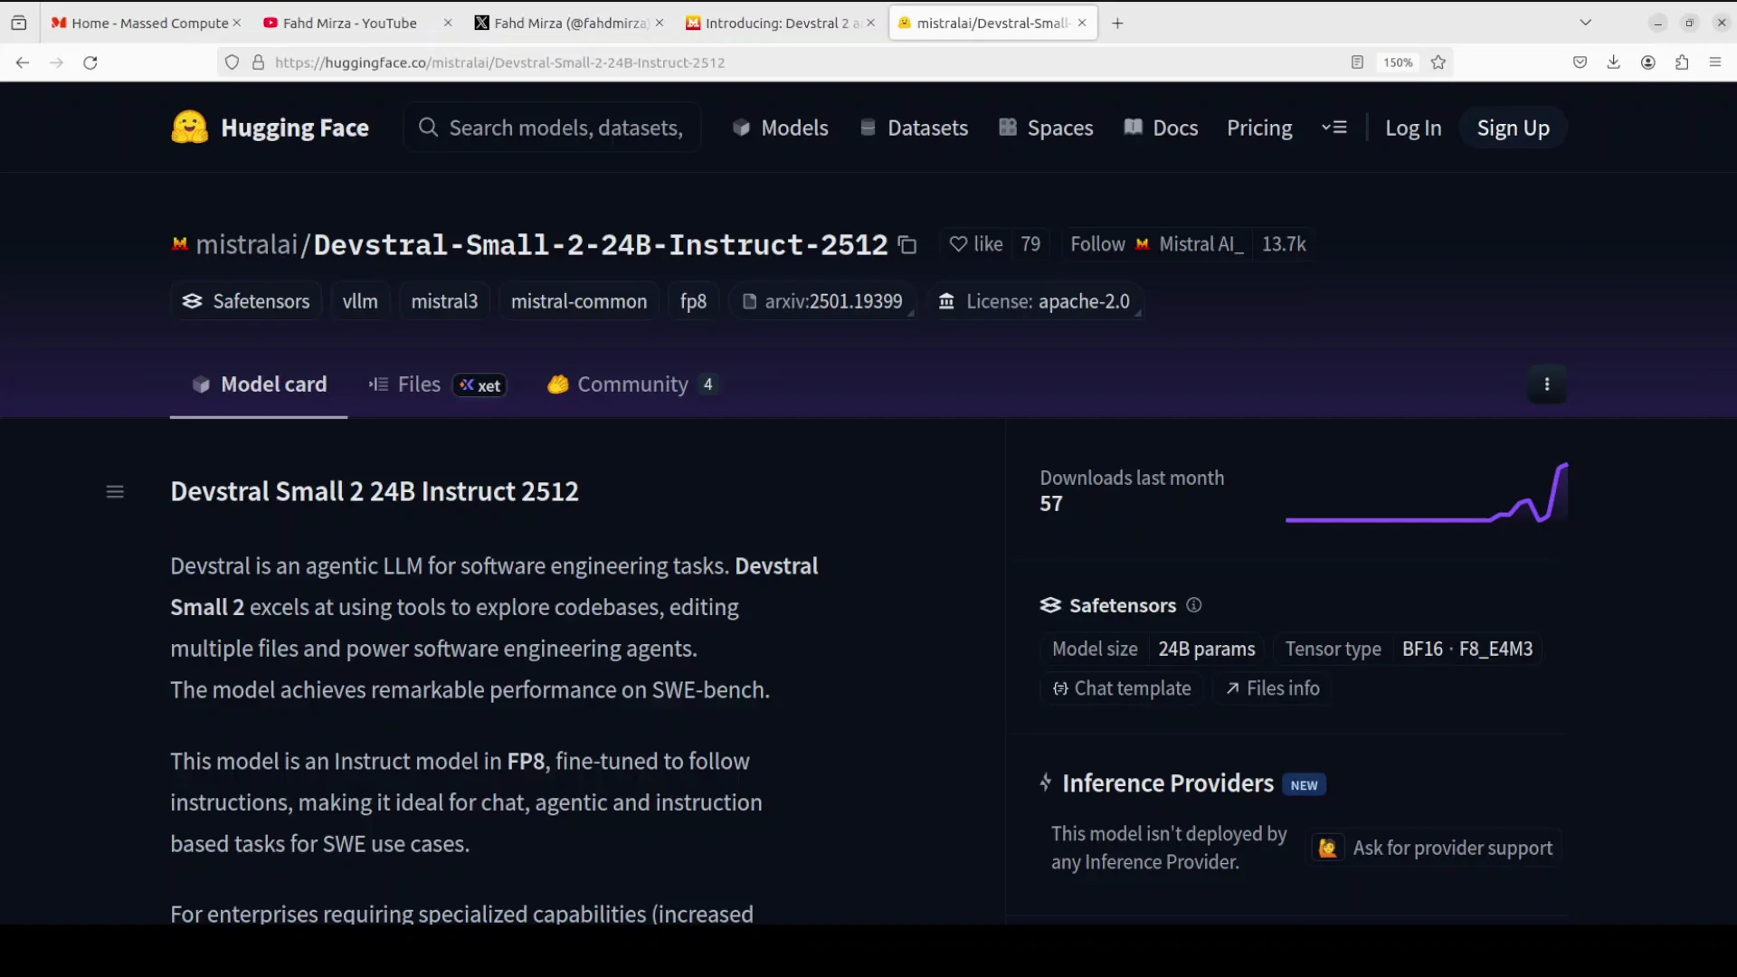The width and height of the screenshot is (1737, 977).
Task: Switch to the Fahd Mirza YouTube tab
Action: pyautogui.click(x=349, y=23)
